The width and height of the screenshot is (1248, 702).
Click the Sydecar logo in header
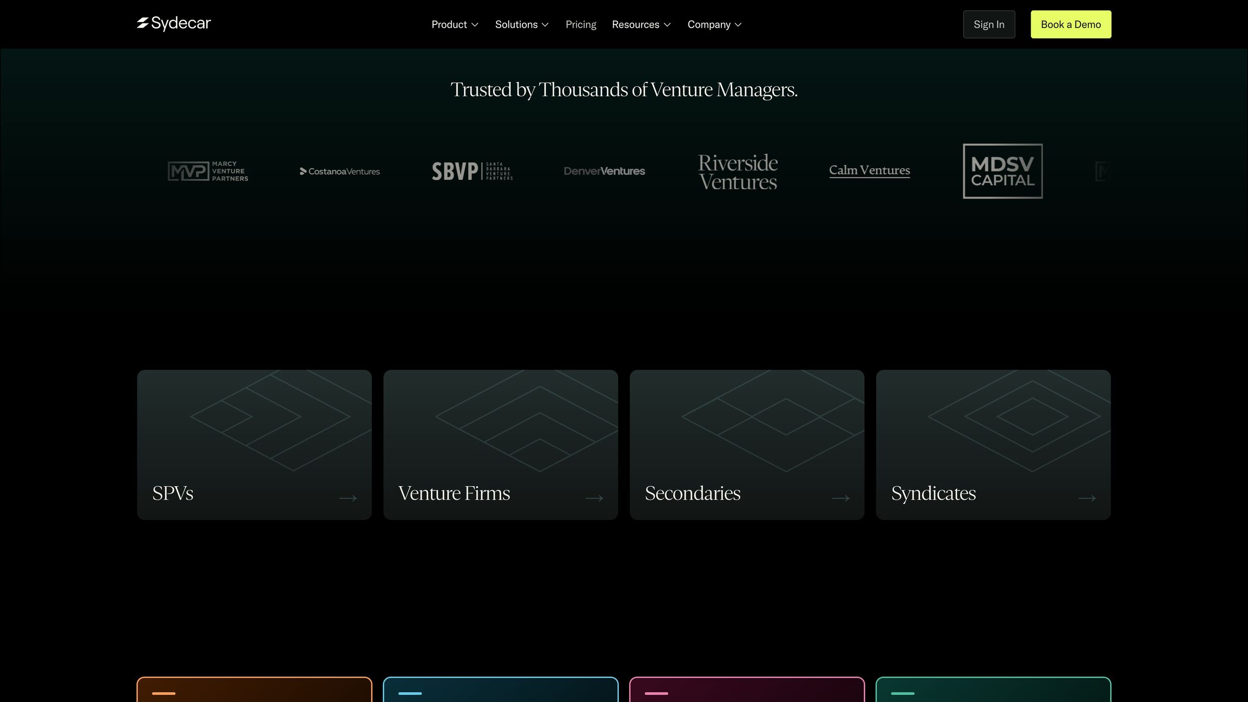pos(174,23)
